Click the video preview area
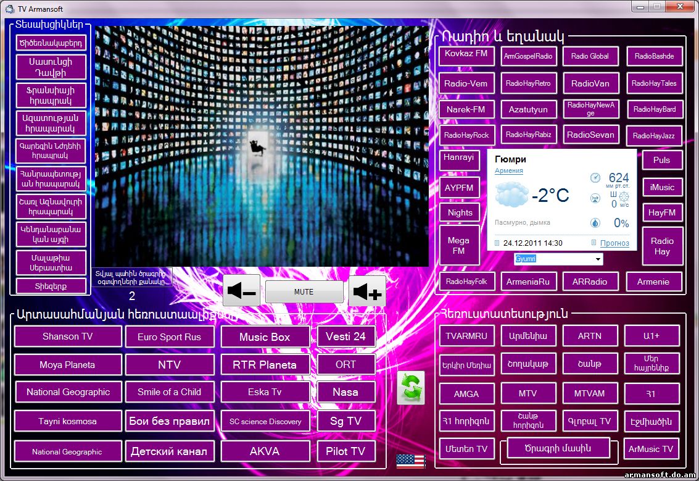Image resolution: width=699 pixels, height=481 pixels. [262, 146]
